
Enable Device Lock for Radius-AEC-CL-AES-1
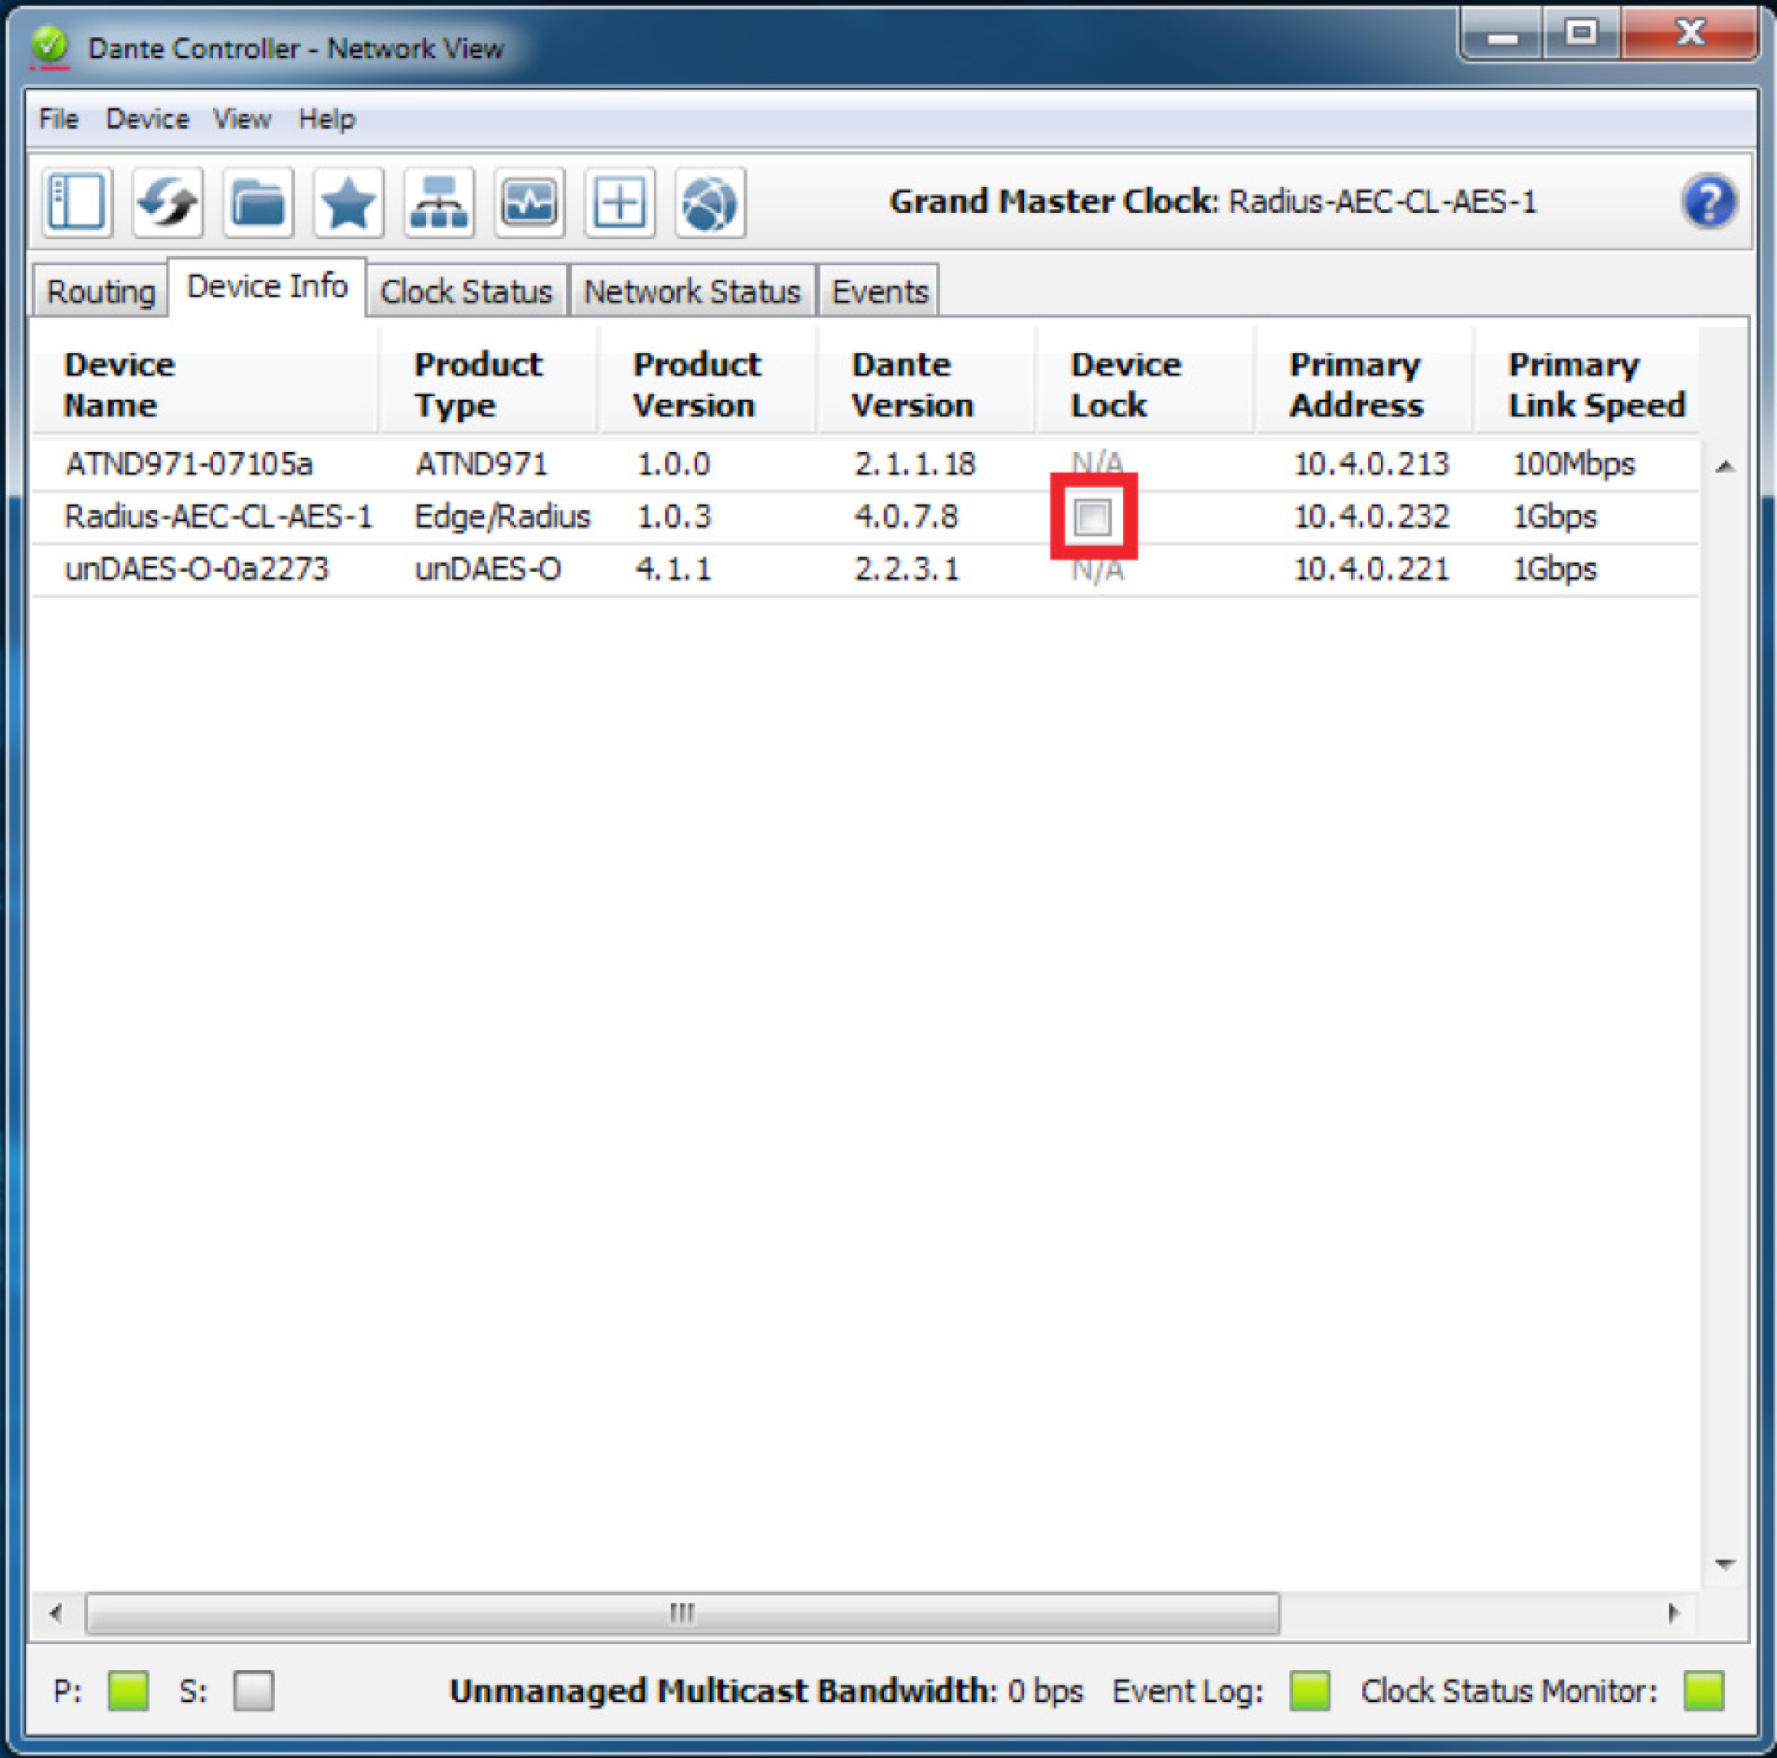coord(1094,516)
